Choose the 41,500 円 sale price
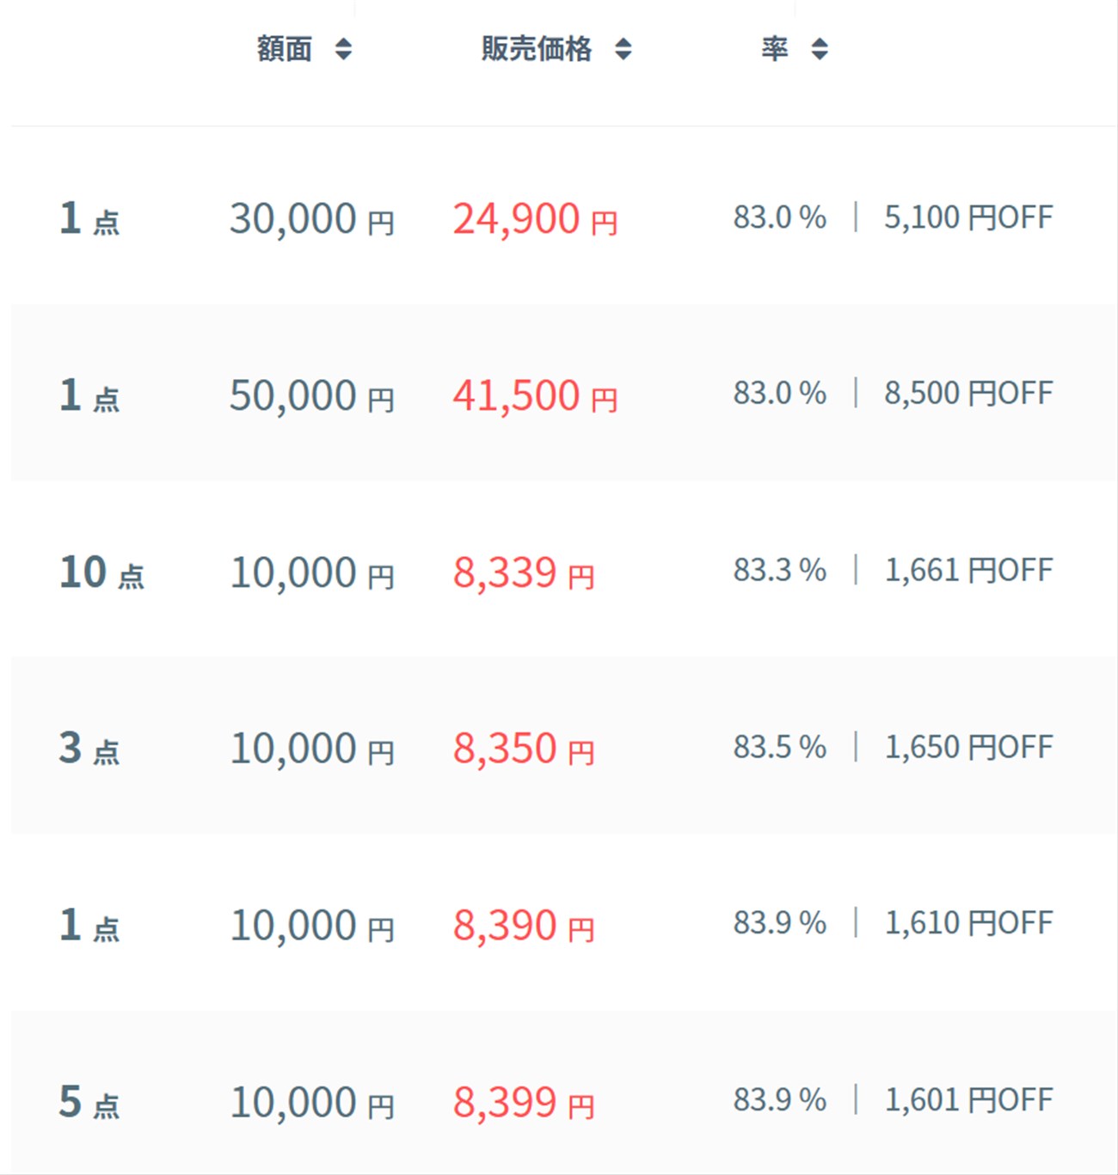 (535, 395)
